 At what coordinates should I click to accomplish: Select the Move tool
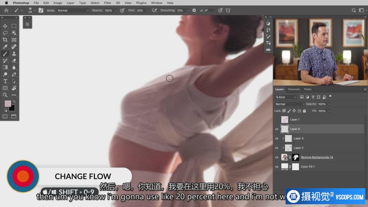[5, 26]
